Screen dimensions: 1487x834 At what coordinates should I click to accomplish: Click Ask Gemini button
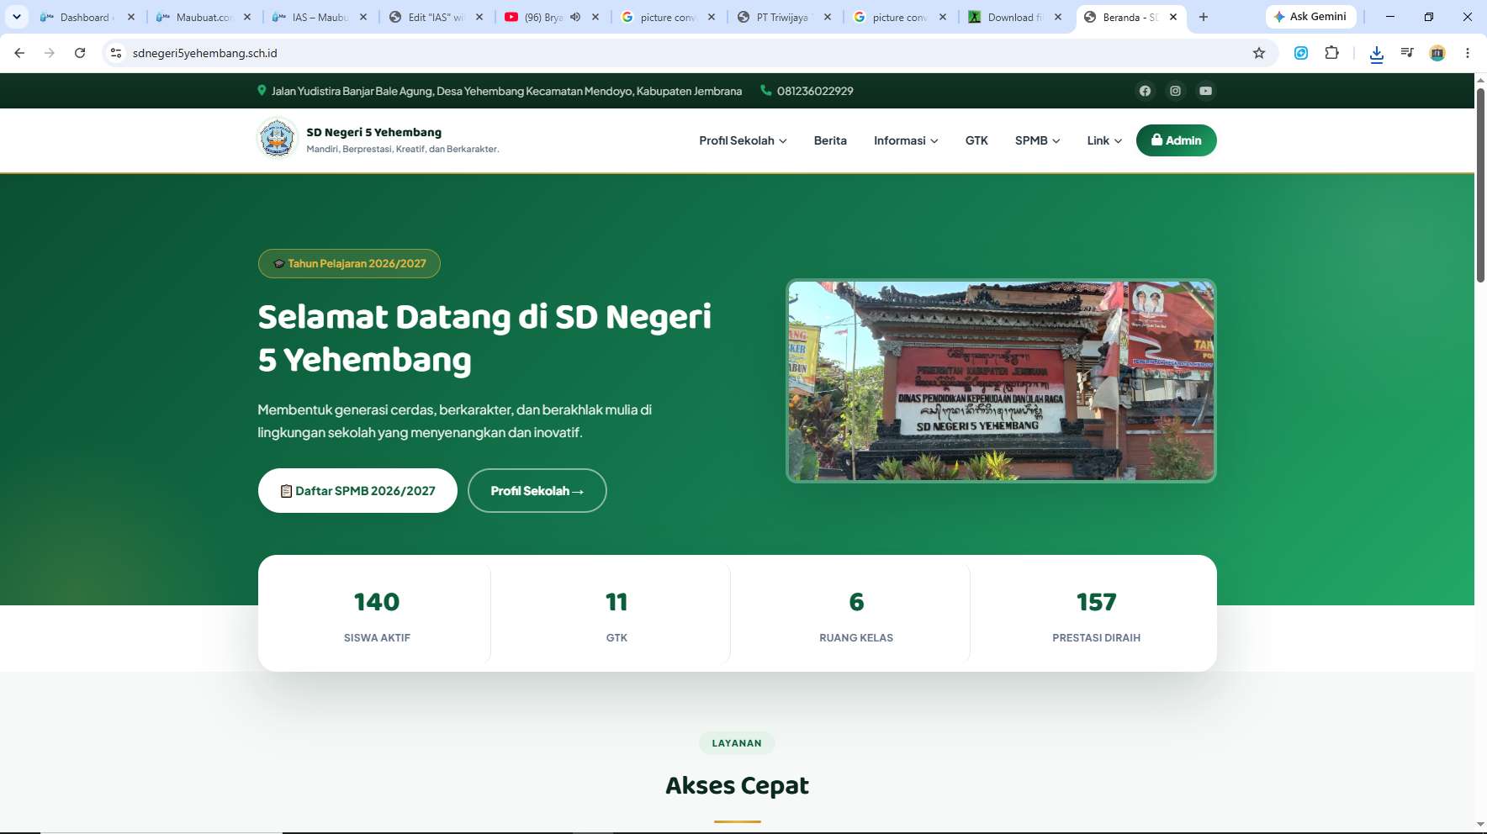[x=1310, y=17]
